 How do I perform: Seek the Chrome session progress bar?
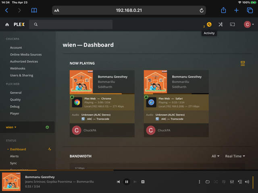tap(102, 94)
